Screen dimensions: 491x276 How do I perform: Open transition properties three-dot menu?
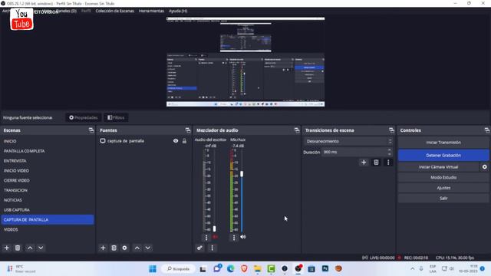pos(388,162)
